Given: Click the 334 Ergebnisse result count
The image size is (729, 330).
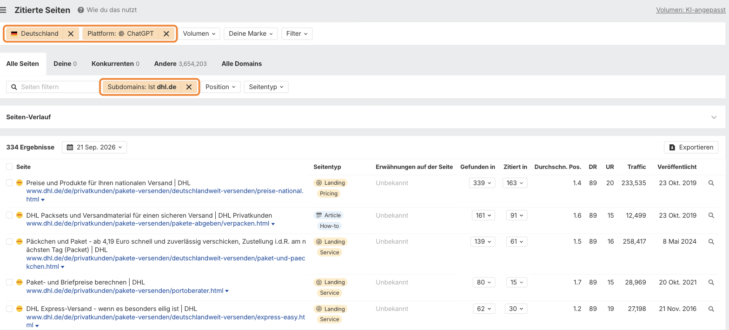Looking at the screenshot, I should pyautogui.click(x=30, y=147).
